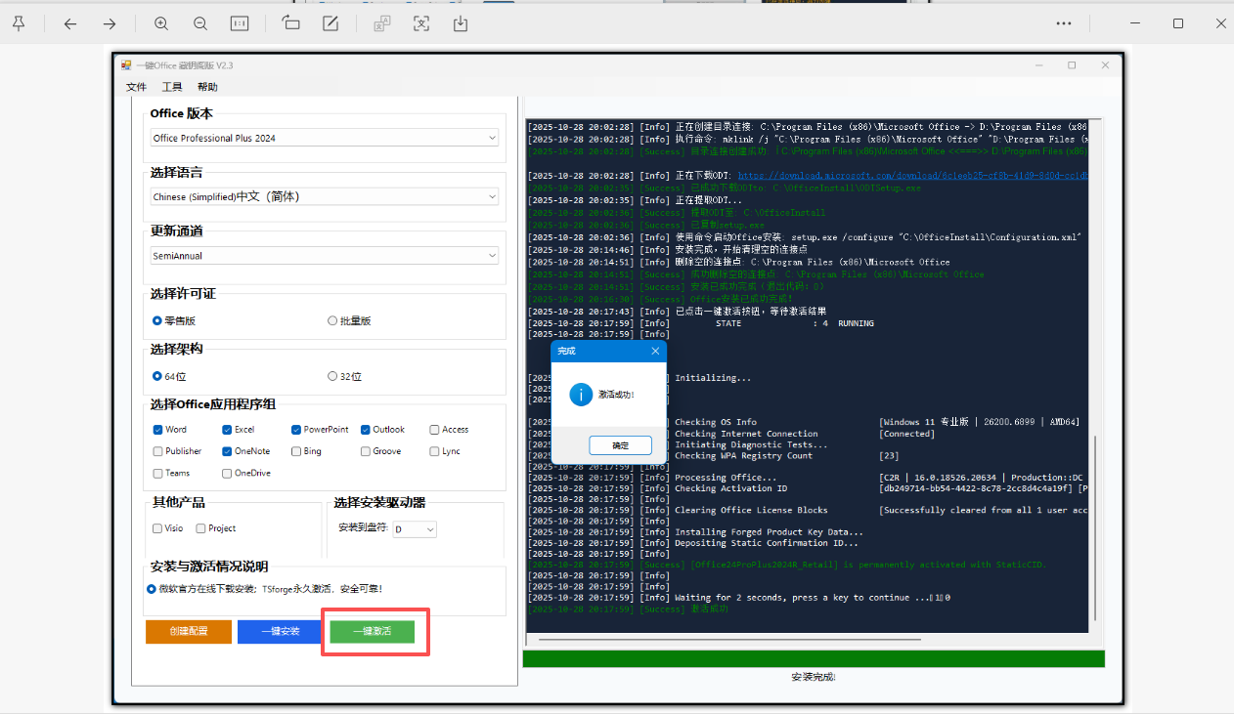The image size is (1234, 714).
Task: Expand the 选择语言 language dropdown
Action: click(x=325, y=196)
